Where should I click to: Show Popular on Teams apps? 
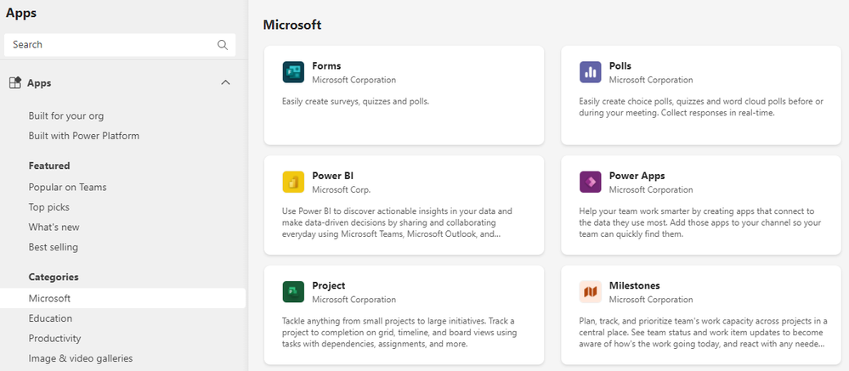coord(67,187)
